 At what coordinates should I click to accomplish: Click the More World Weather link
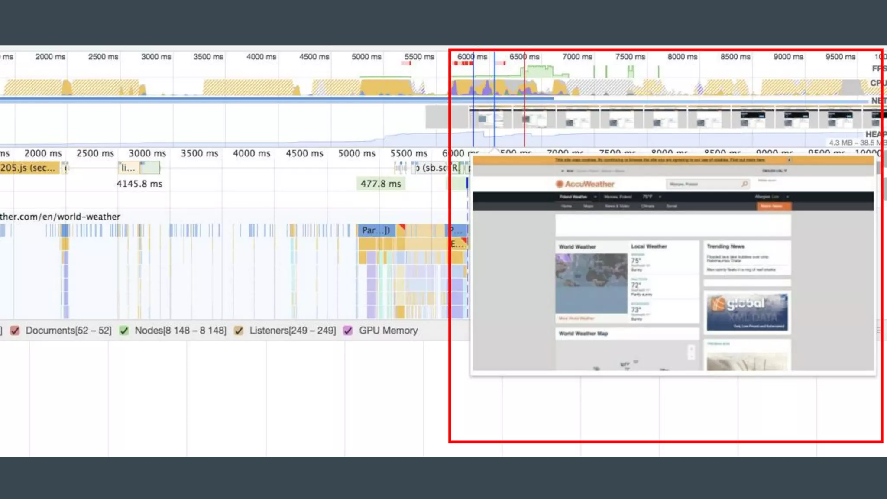click(x=576, y=318)
